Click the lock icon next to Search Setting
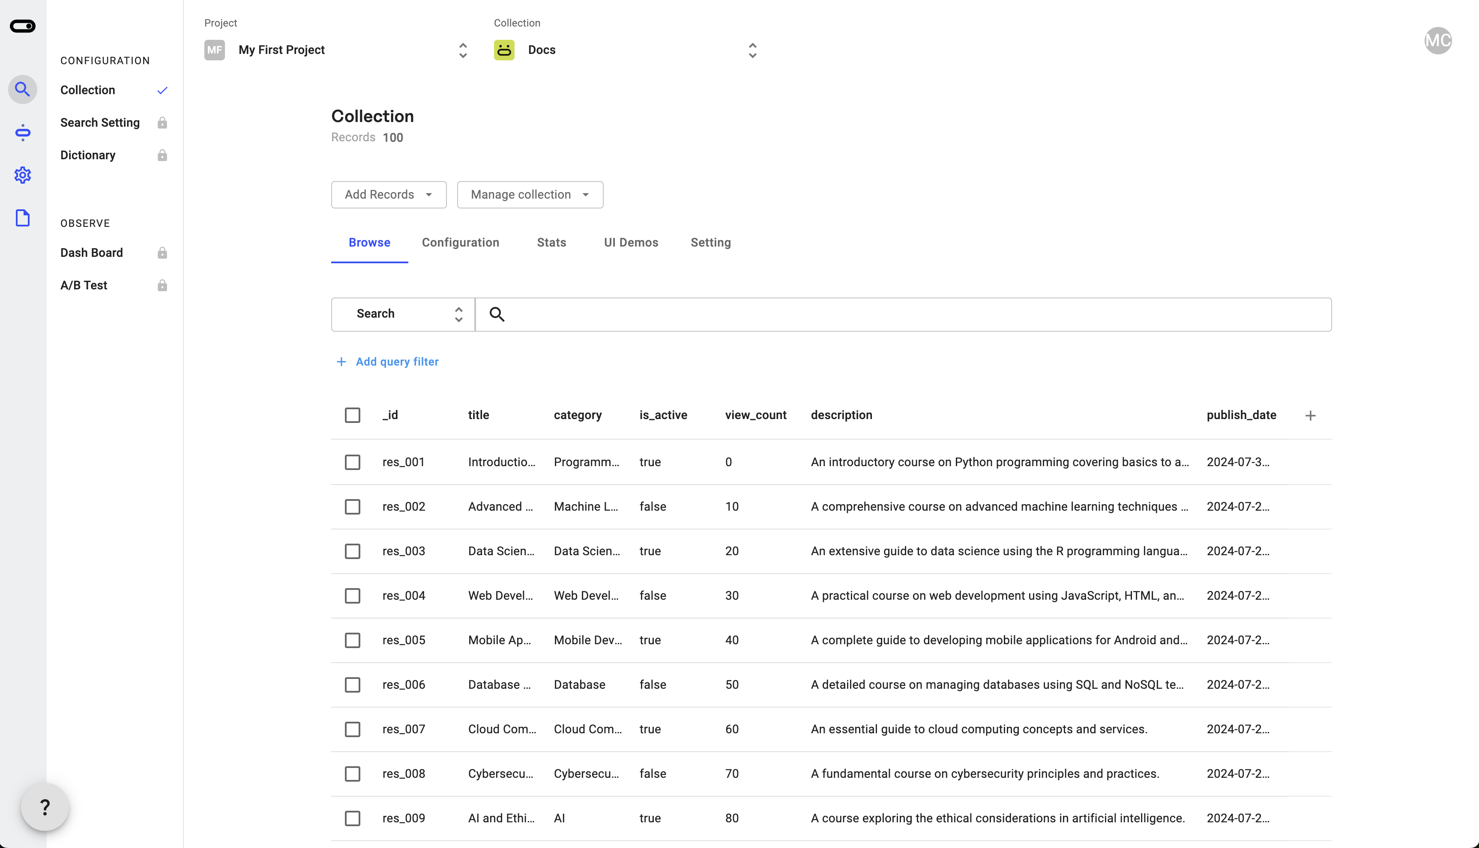Image resolution: width=1479 pixels, height=848 pixels. [x=162, y=123]
